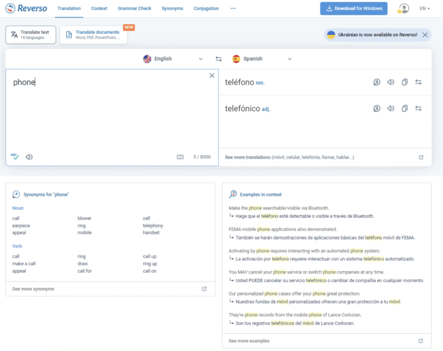Run spell check ABC icon
This screenshot has width=443, height=351.
pos(15,157)
